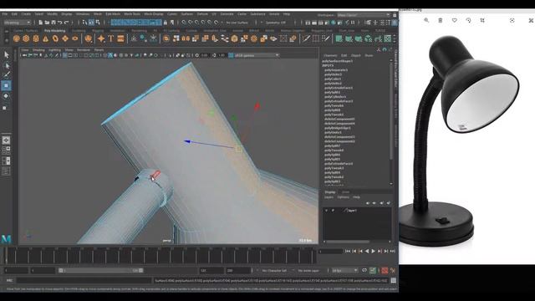Open the Layers menu in Layer Editor
This screenshot has height=301, width=535.
pos(329,197)
